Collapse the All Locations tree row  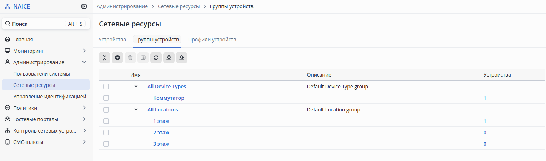click(136, 109)
